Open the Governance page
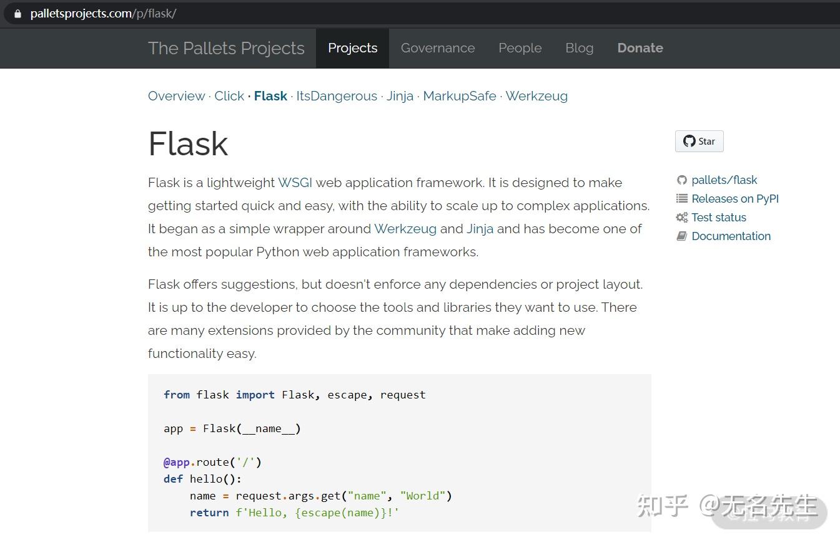Image resolution: width=840 pixels, height=540 pixels. tap(438, 48)
